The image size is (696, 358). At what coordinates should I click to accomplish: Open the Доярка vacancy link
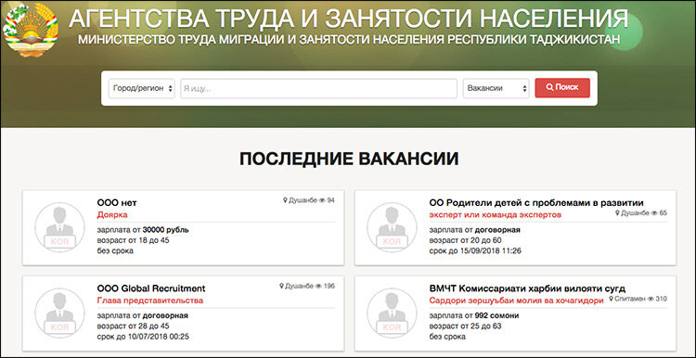[112, 215]
